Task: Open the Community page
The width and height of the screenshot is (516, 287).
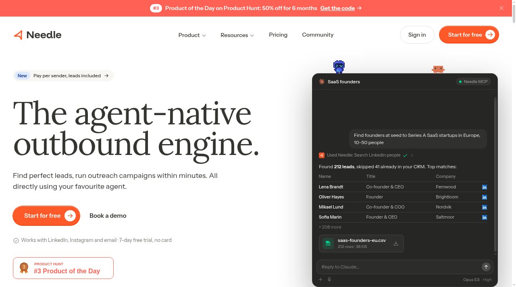Action: click(x=318, y=35)
